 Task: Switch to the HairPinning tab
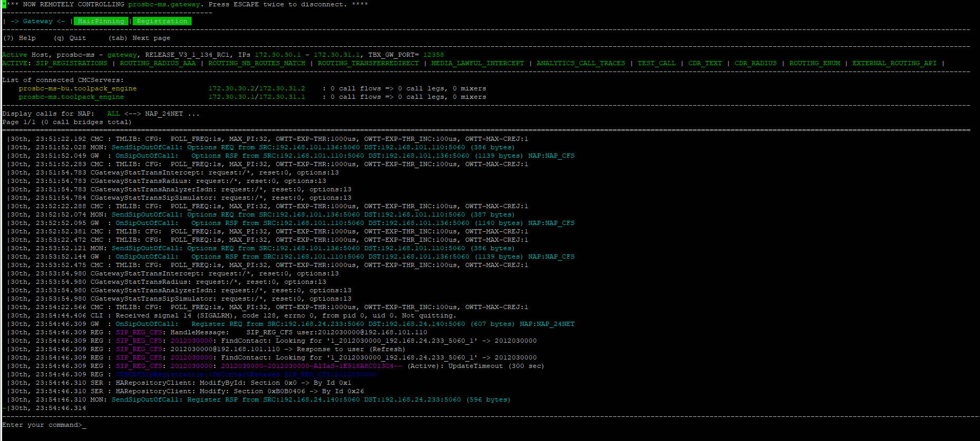click(101, 21)
